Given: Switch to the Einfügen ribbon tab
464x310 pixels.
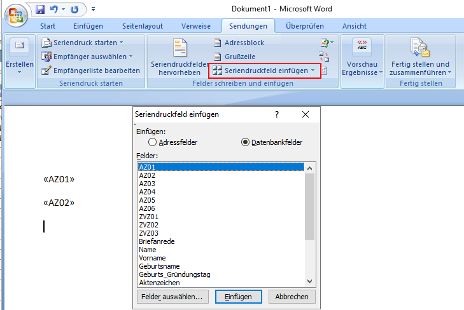Looking at the screenshot, I should pyautogui.click(x=88, y=26).
